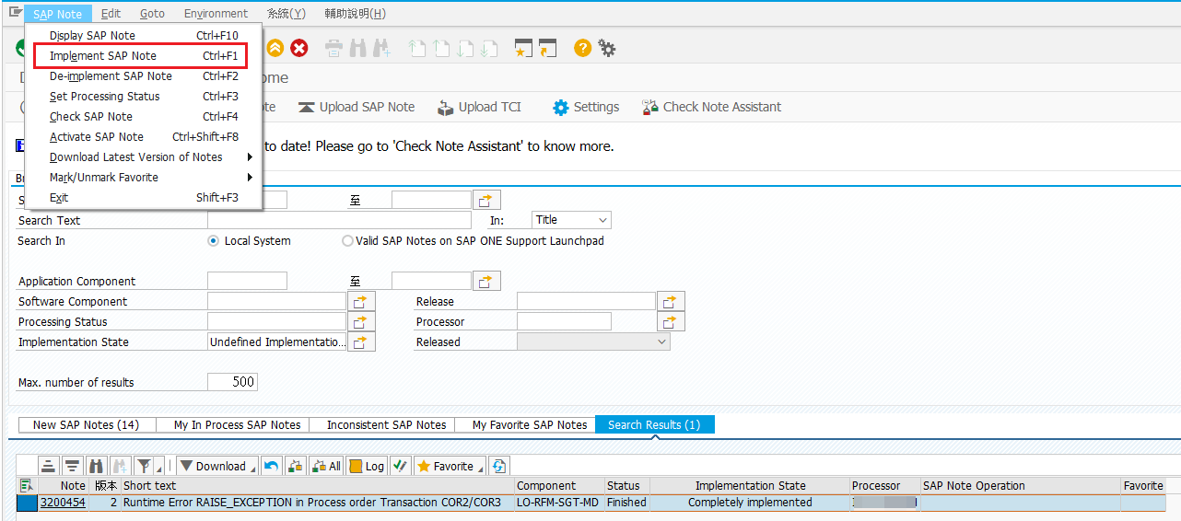Viewport: 1181px width, 521px height.
Task: Choose Set Processing Status menu entry
Action: 144,97
